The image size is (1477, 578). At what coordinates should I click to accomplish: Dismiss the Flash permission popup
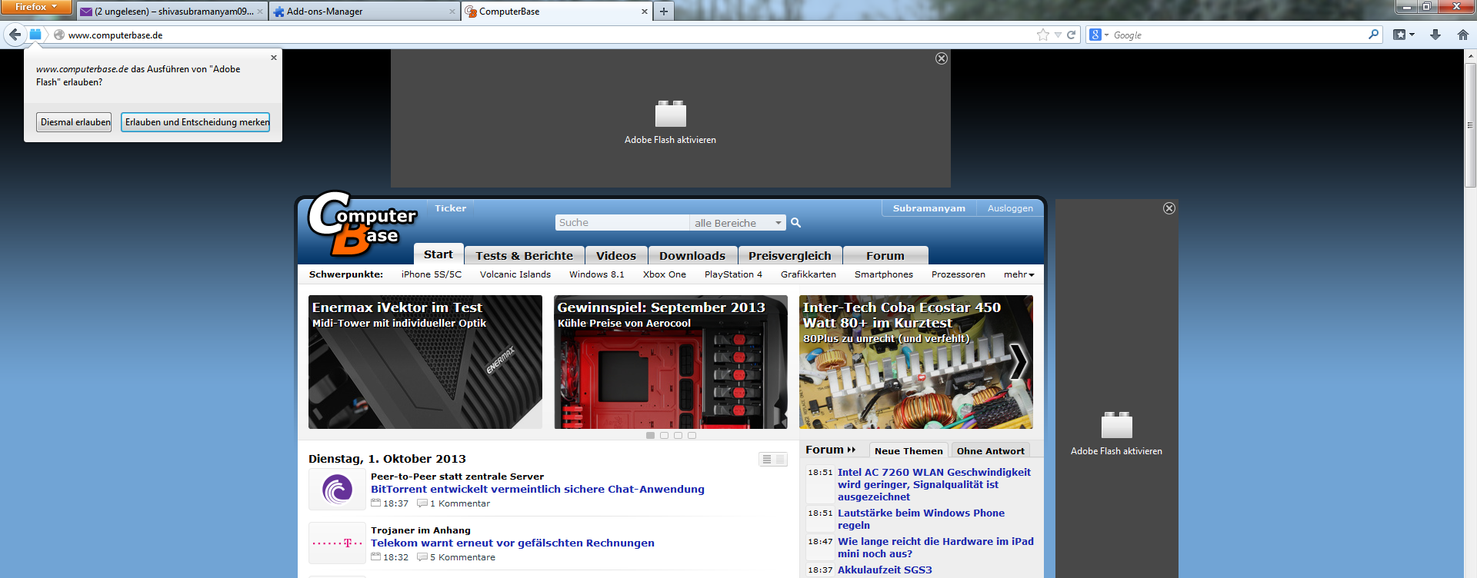coord(274,58)
